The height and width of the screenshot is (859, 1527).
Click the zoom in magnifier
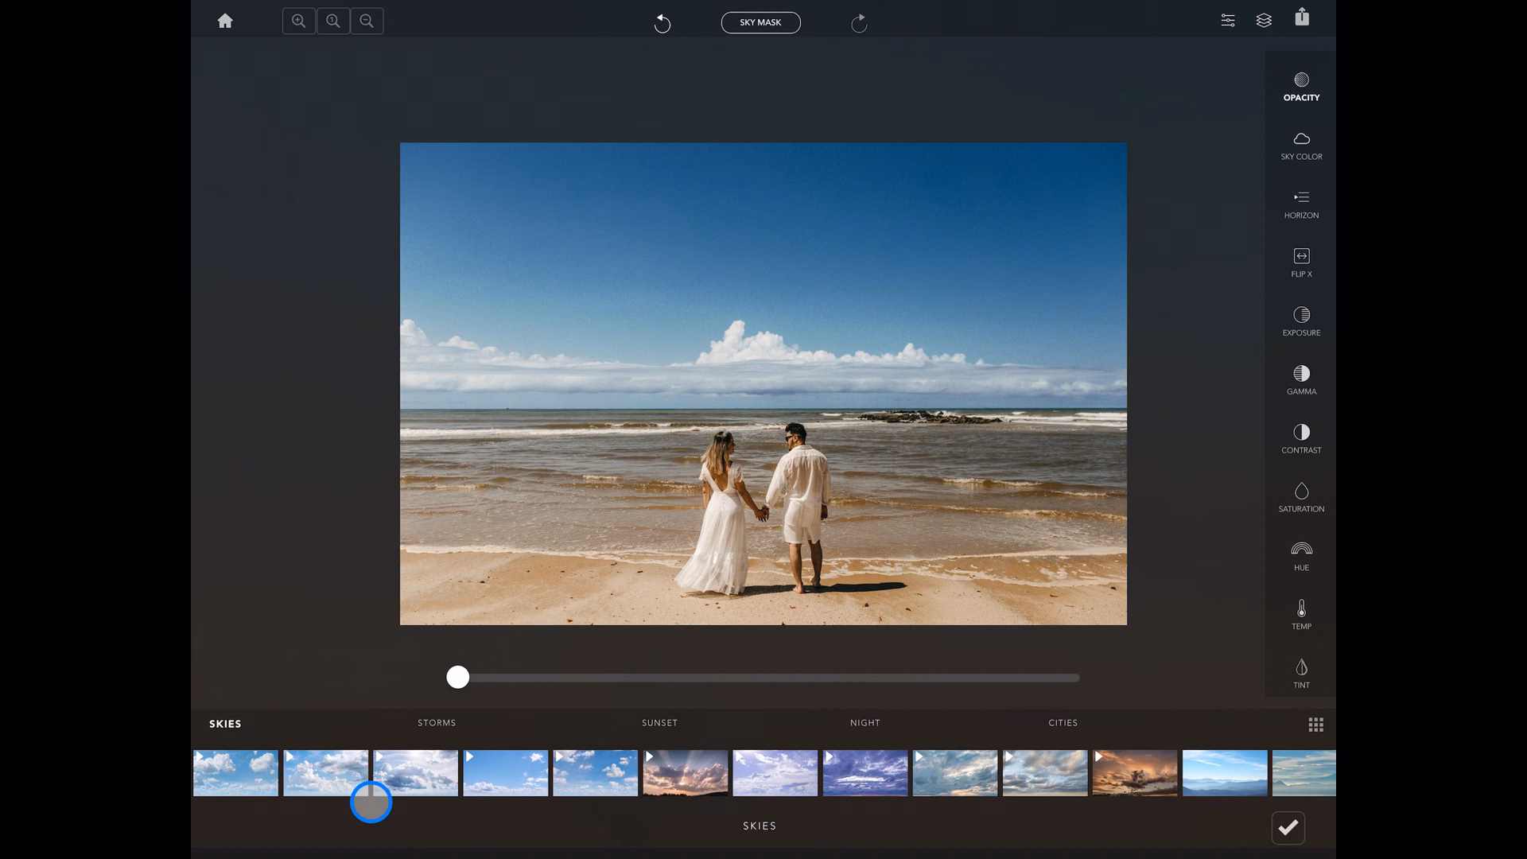pyautogui.click(x=299, y=21)
